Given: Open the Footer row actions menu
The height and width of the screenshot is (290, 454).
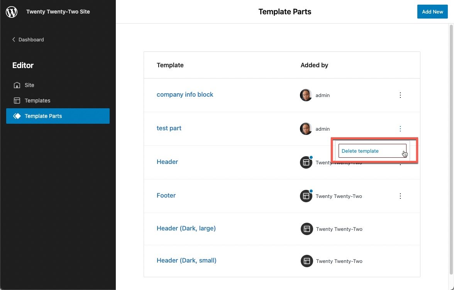Looking at the screenshot, I should click(x=400, y=196).
